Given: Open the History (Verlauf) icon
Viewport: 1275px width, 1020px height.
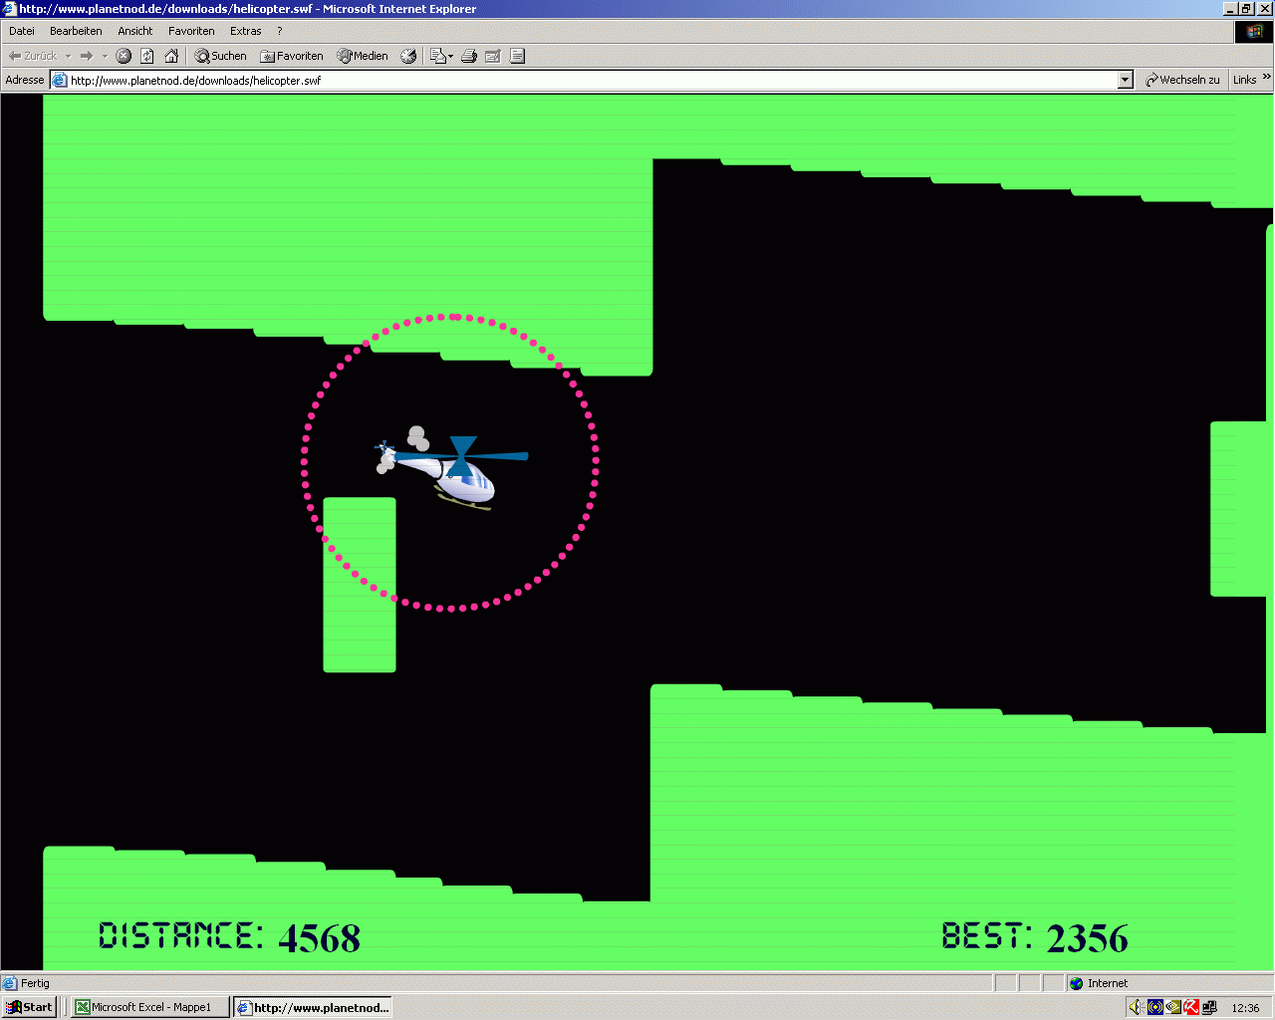Looking at the screenshot, I should click(408, 56).
